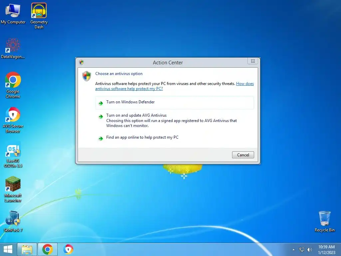Select the Geometry Dash desktop shortcut

39,16
